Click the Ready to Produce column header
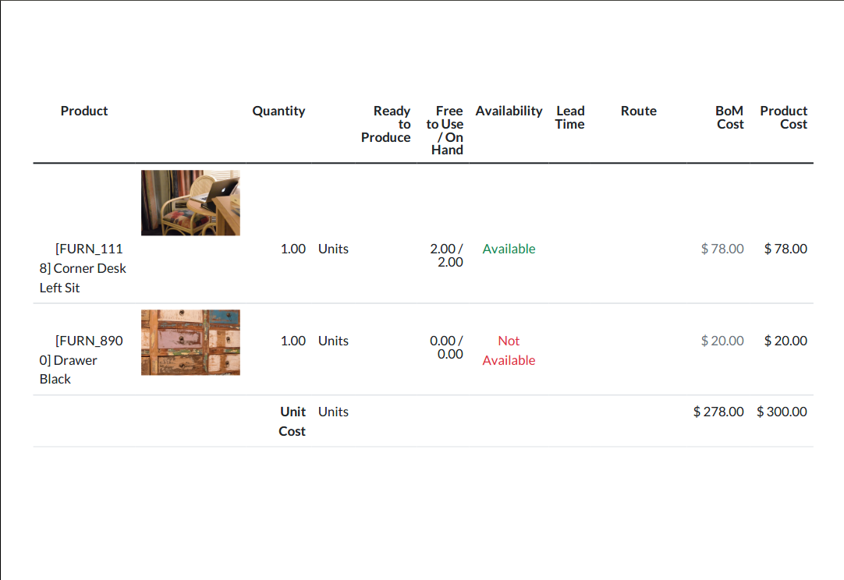The image size is (844, 580). click(386, 124)
